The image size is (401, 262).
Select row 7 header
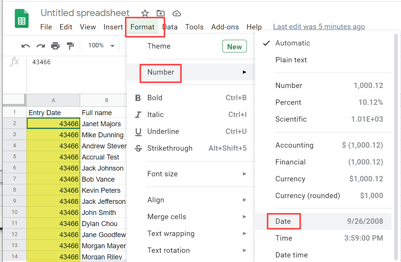[x=15, y=179]
